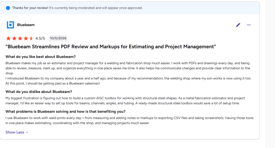Viewport: 275px width, 148px height.
Task: Collapse review with Show Less
Action: (x=17, y=132)
